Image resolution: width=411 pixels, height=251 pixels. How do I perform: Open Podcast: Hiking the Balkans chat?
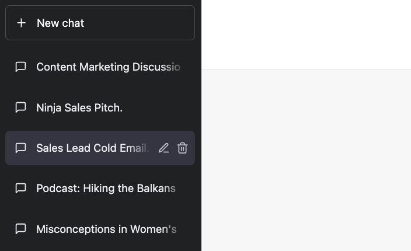coord(106,188)
